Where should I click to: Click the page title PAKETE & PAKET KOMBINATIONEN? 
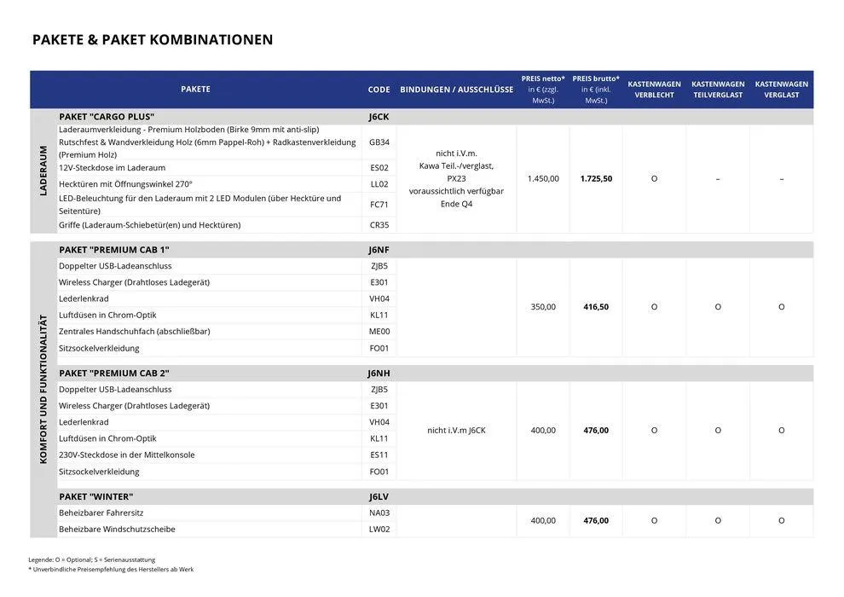point(153,40)
